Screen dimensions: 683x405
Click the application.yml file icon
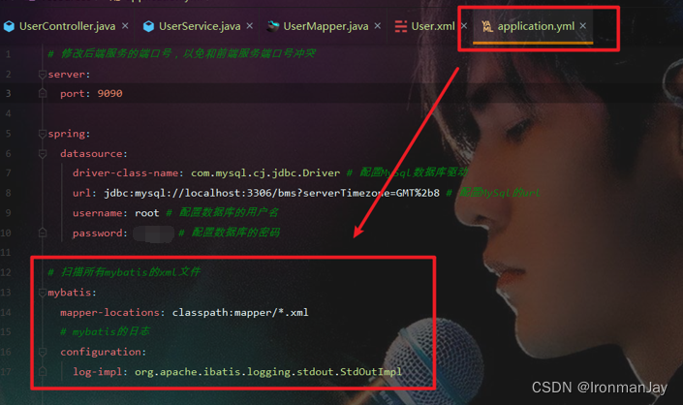click(x=487, y=26)
